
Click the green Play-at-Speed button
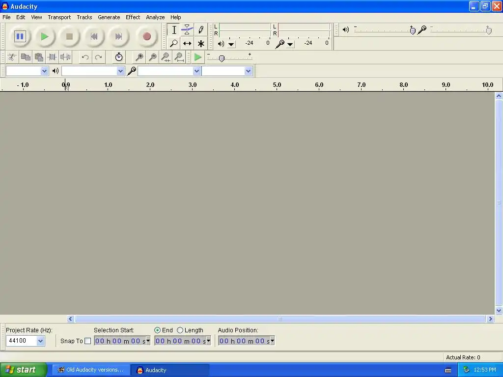pos(198,57)
